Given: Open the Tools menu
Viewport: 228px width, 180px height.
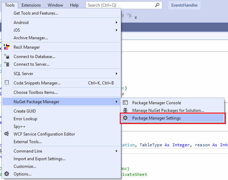Looking at the screenshot, I should click(10, 5).
